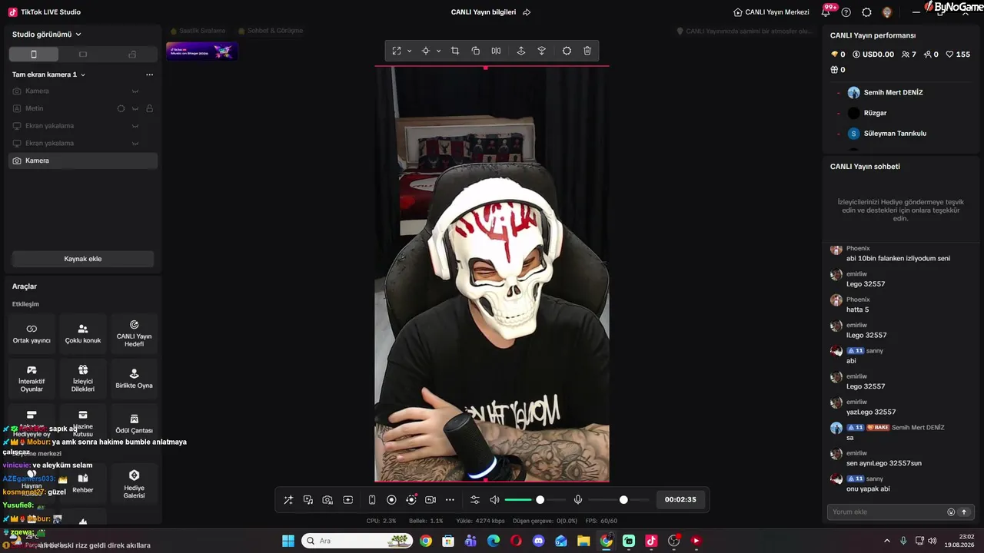984x553 pixels.
Task: Open the Ödül Çantası tool
Action: click(134, 423)
